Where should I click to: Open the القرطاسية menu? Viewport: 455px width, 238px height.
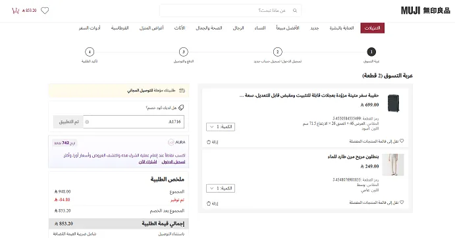tap(120, 28)
